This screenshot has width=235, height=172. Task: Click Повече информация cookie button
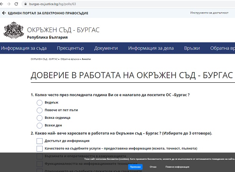[177, 167]
